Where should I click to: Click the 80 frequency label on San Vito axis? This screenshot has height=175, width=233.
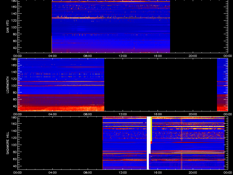point(15,34)
